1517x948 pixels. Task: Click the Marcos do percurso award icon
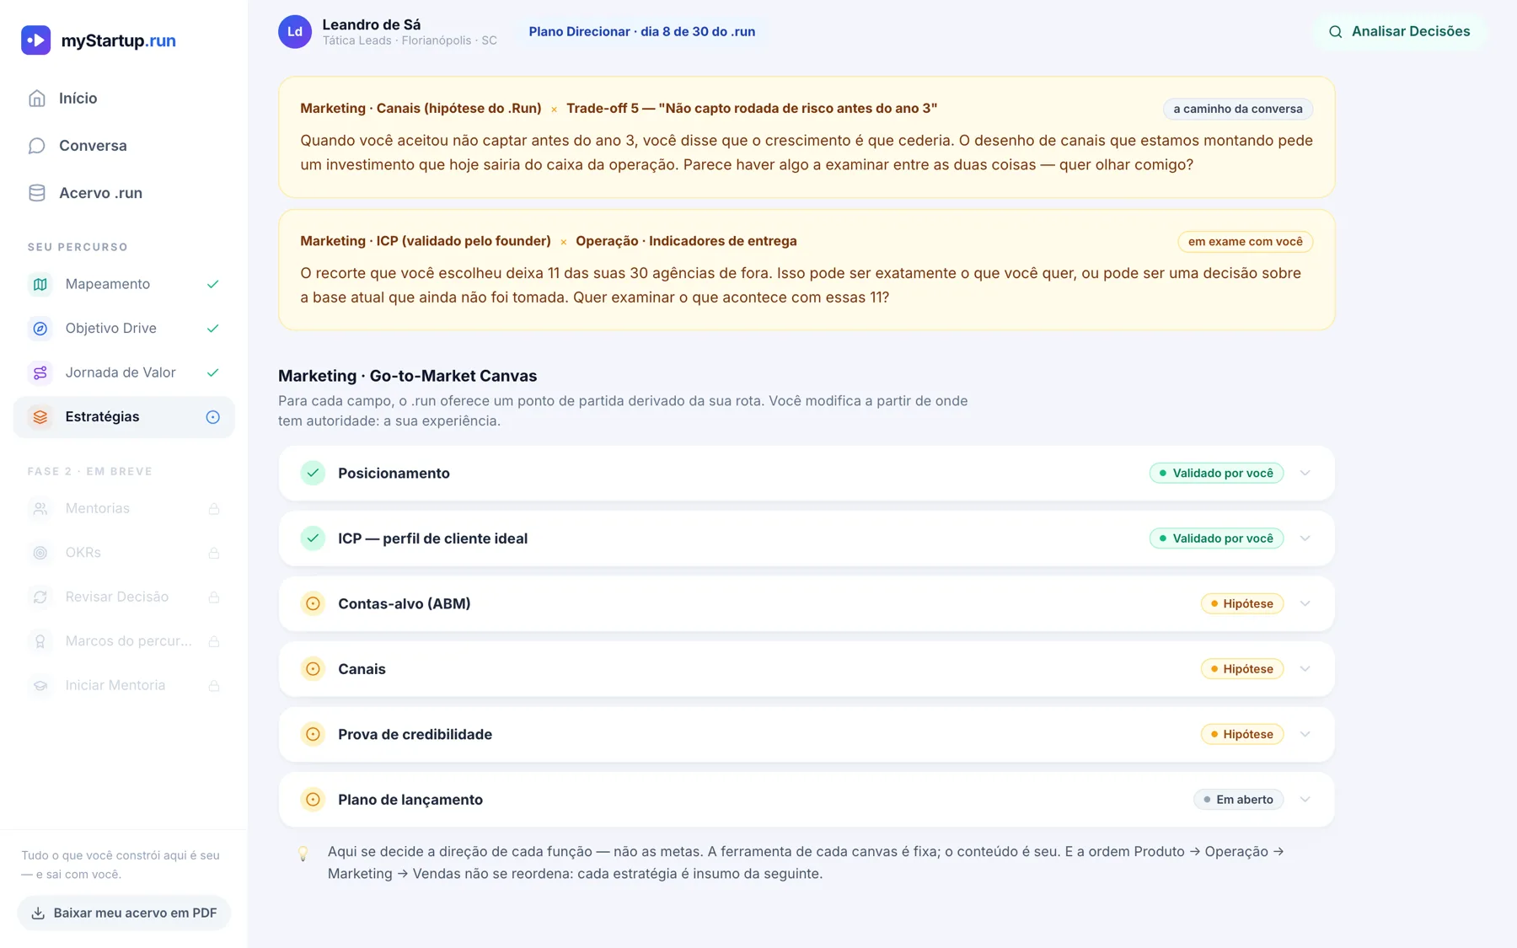tap(40, 641)
